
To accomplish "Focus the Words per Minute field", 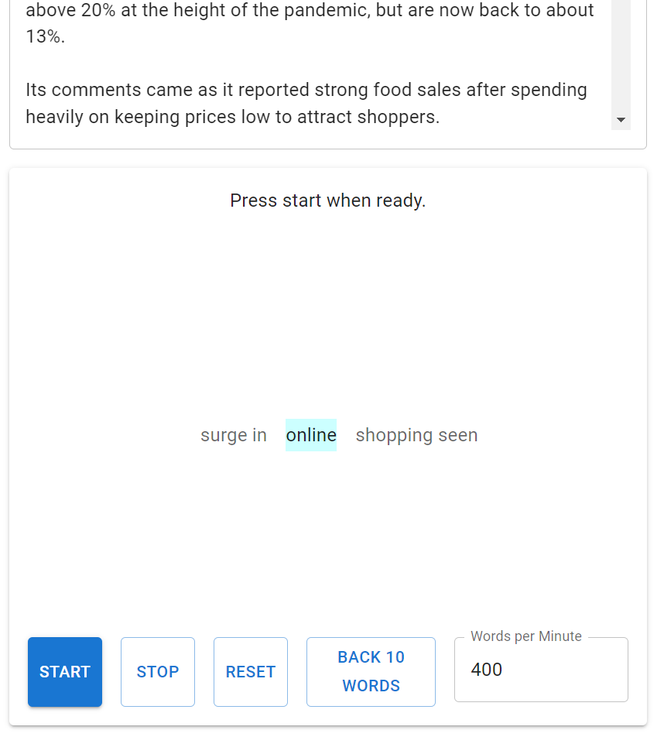I will point(540,670).
